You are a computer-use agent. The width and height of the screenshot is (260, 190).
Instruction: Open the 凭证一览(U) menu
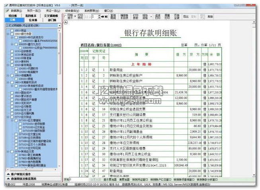pyautogui.click(x=53, y=11)
